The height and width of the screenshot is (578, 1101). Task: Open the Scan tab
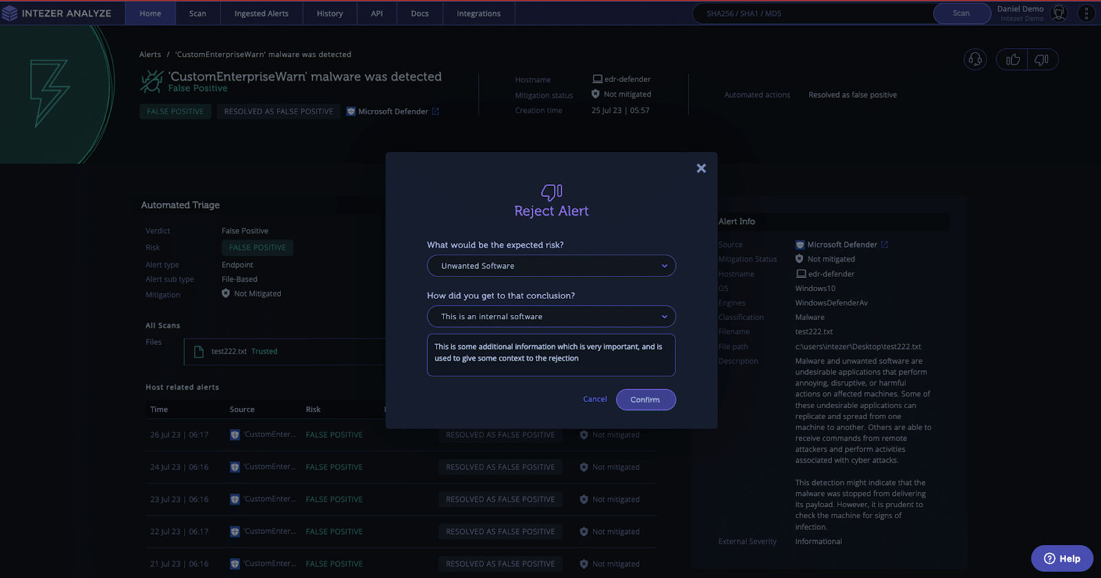click(197, 13)
